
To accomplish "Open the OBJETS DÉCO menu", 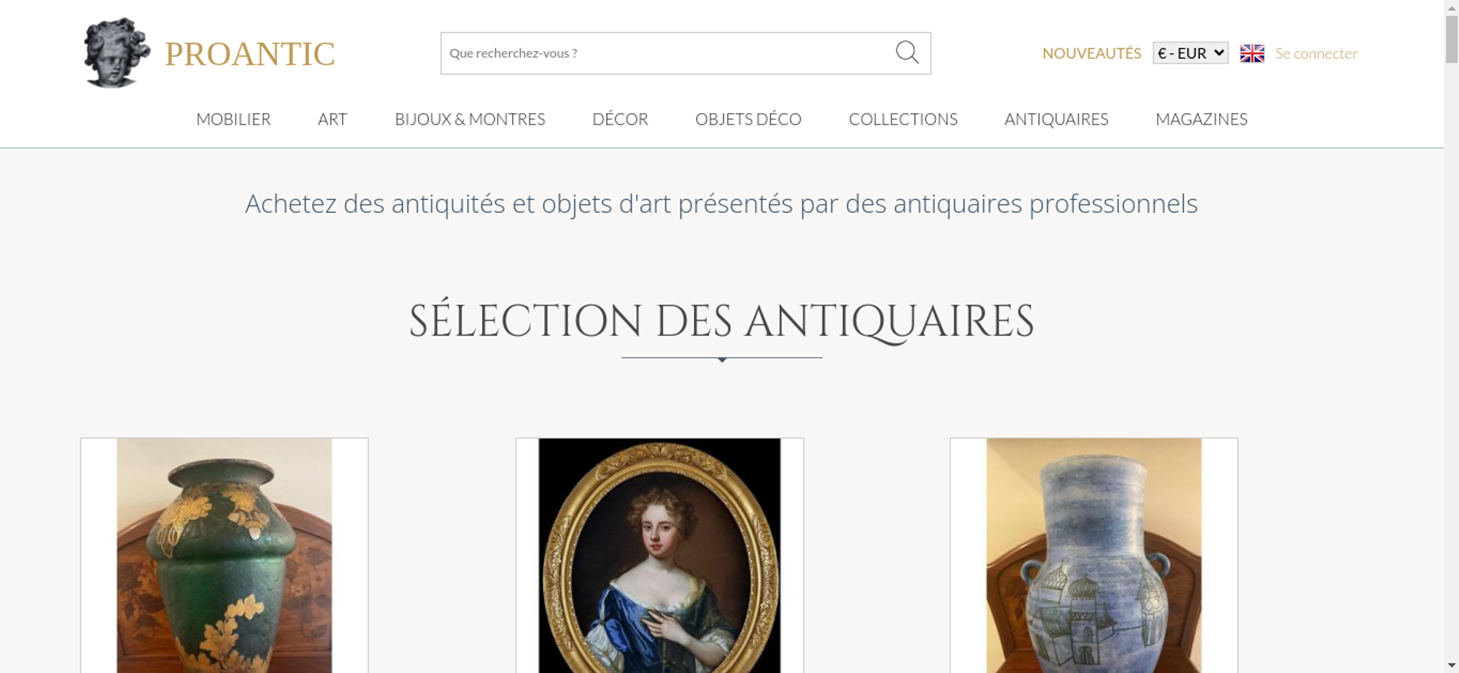I will tap(748, 119).
